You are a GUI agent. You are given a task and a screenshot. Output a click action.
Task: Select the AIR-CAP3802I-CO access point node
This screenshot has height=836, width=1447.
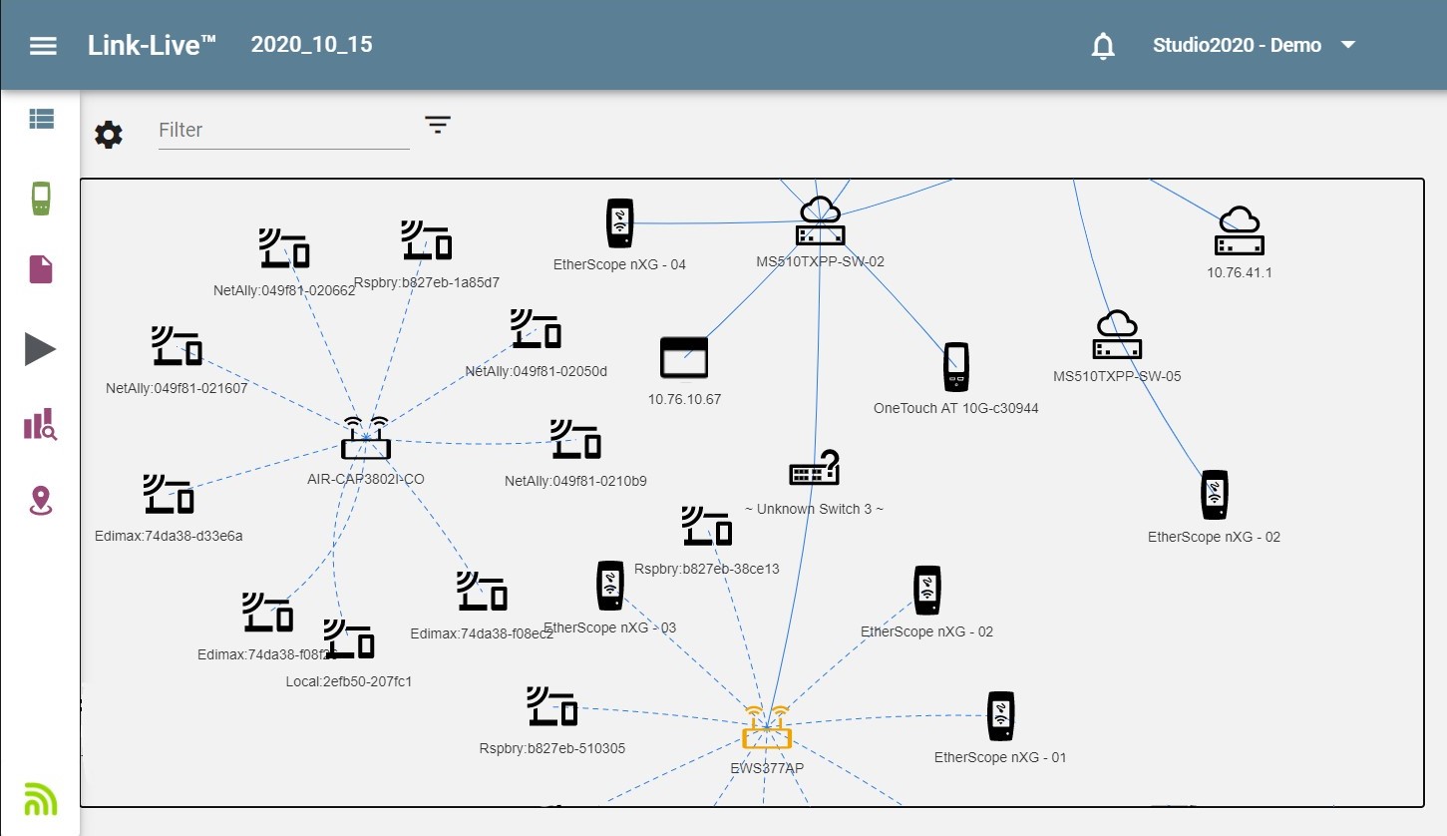(x=366, y=439)
